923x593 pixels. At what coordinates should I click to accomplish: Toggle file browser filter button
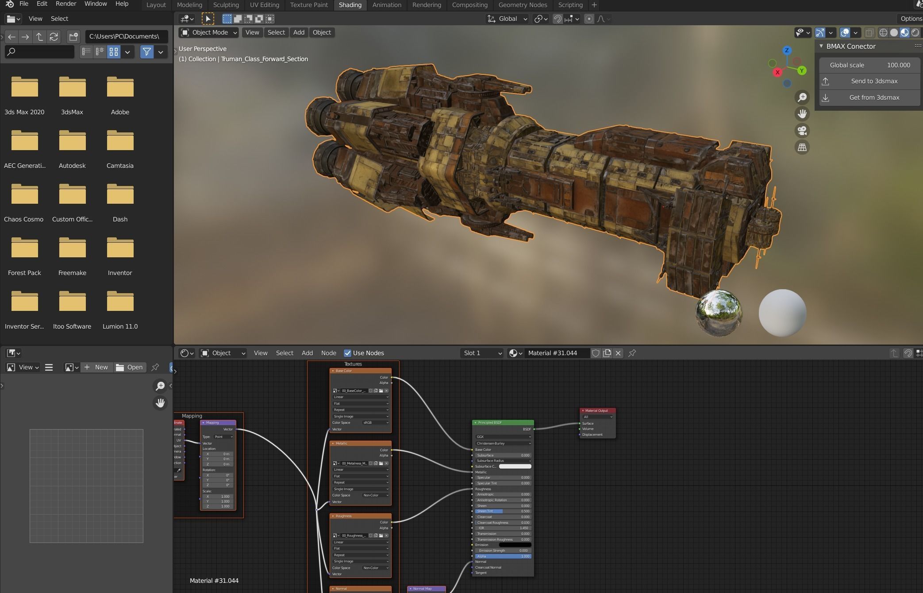pyautogui.click(x=146, y=52)
